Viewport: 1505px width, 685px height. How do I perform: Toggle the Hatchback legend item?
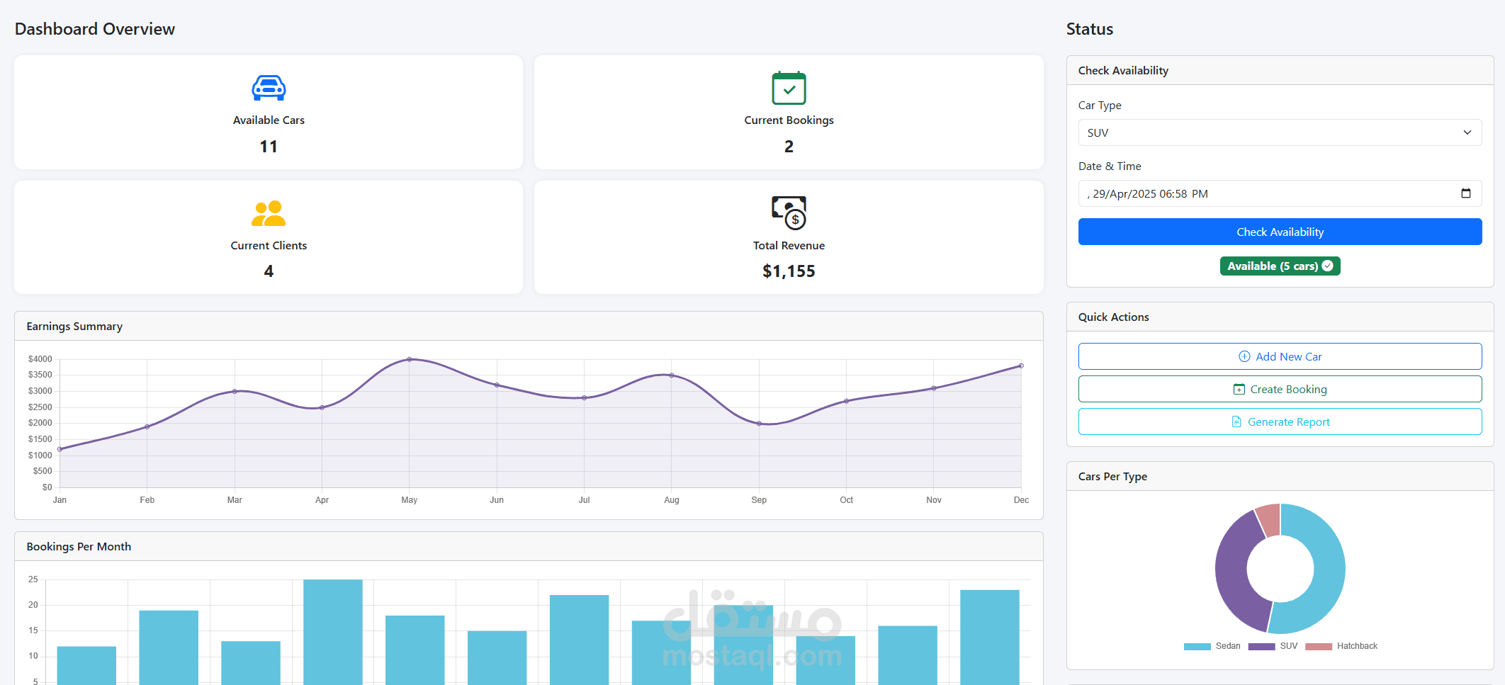(x=1341, y=646)
